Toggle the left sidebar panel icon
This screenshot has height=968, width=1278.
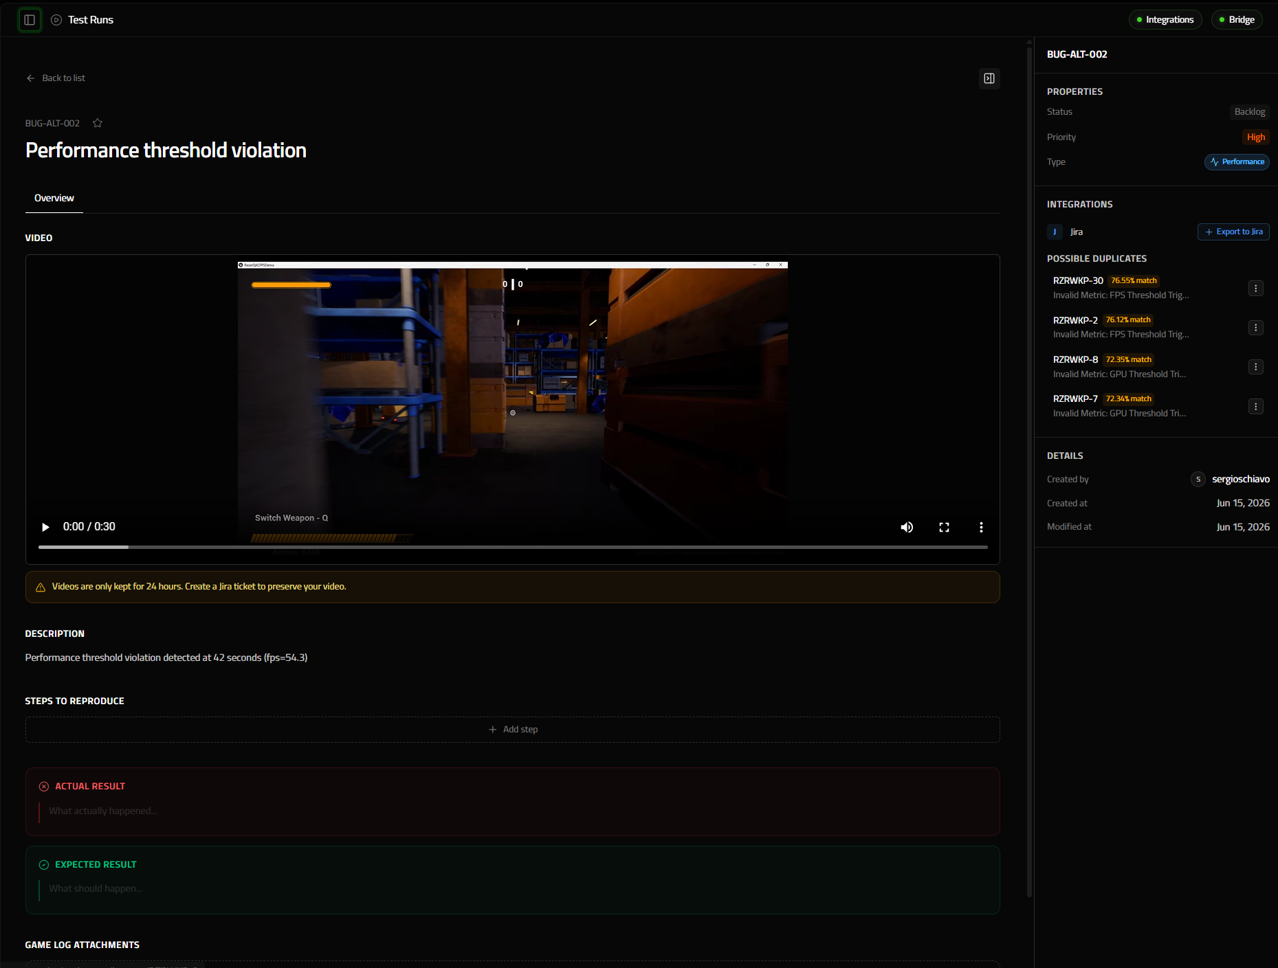coord(30,20)
